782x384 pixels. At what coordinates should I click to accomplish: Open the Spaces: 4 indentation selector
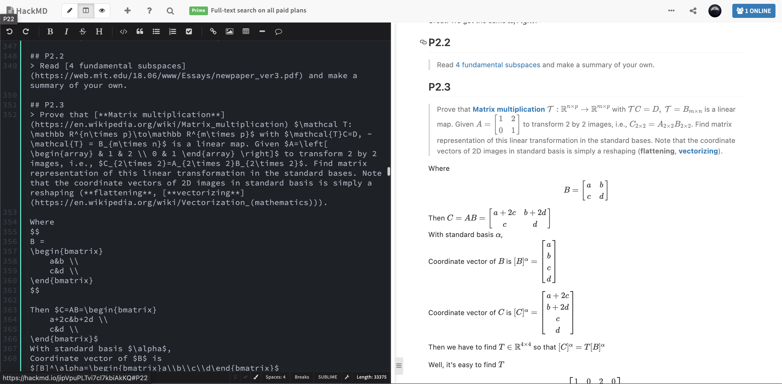[x=275, y=377]
